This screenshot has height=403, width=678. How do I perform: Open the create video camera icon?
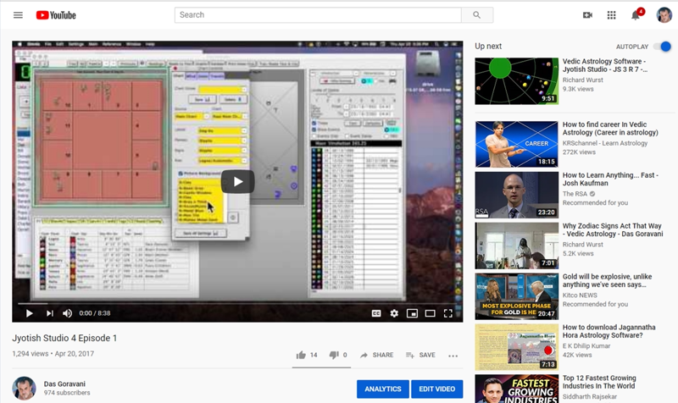[x=587, y=15]
